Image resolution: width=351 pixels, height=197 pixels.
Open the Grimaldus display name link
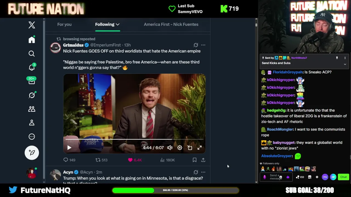tap(73, 45)
